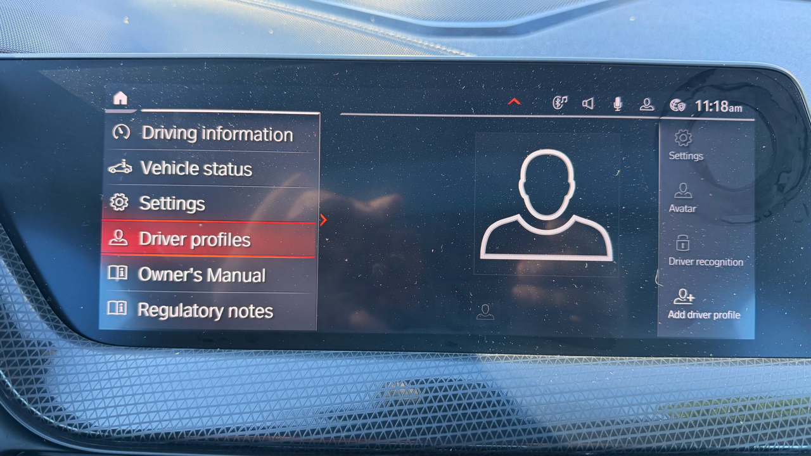Tap the car icon beside Vehicle status

[x=120, y=167]
